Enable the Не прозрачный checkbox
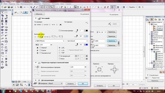Screen dimensions: 165x93 click(x=60, y=56)
